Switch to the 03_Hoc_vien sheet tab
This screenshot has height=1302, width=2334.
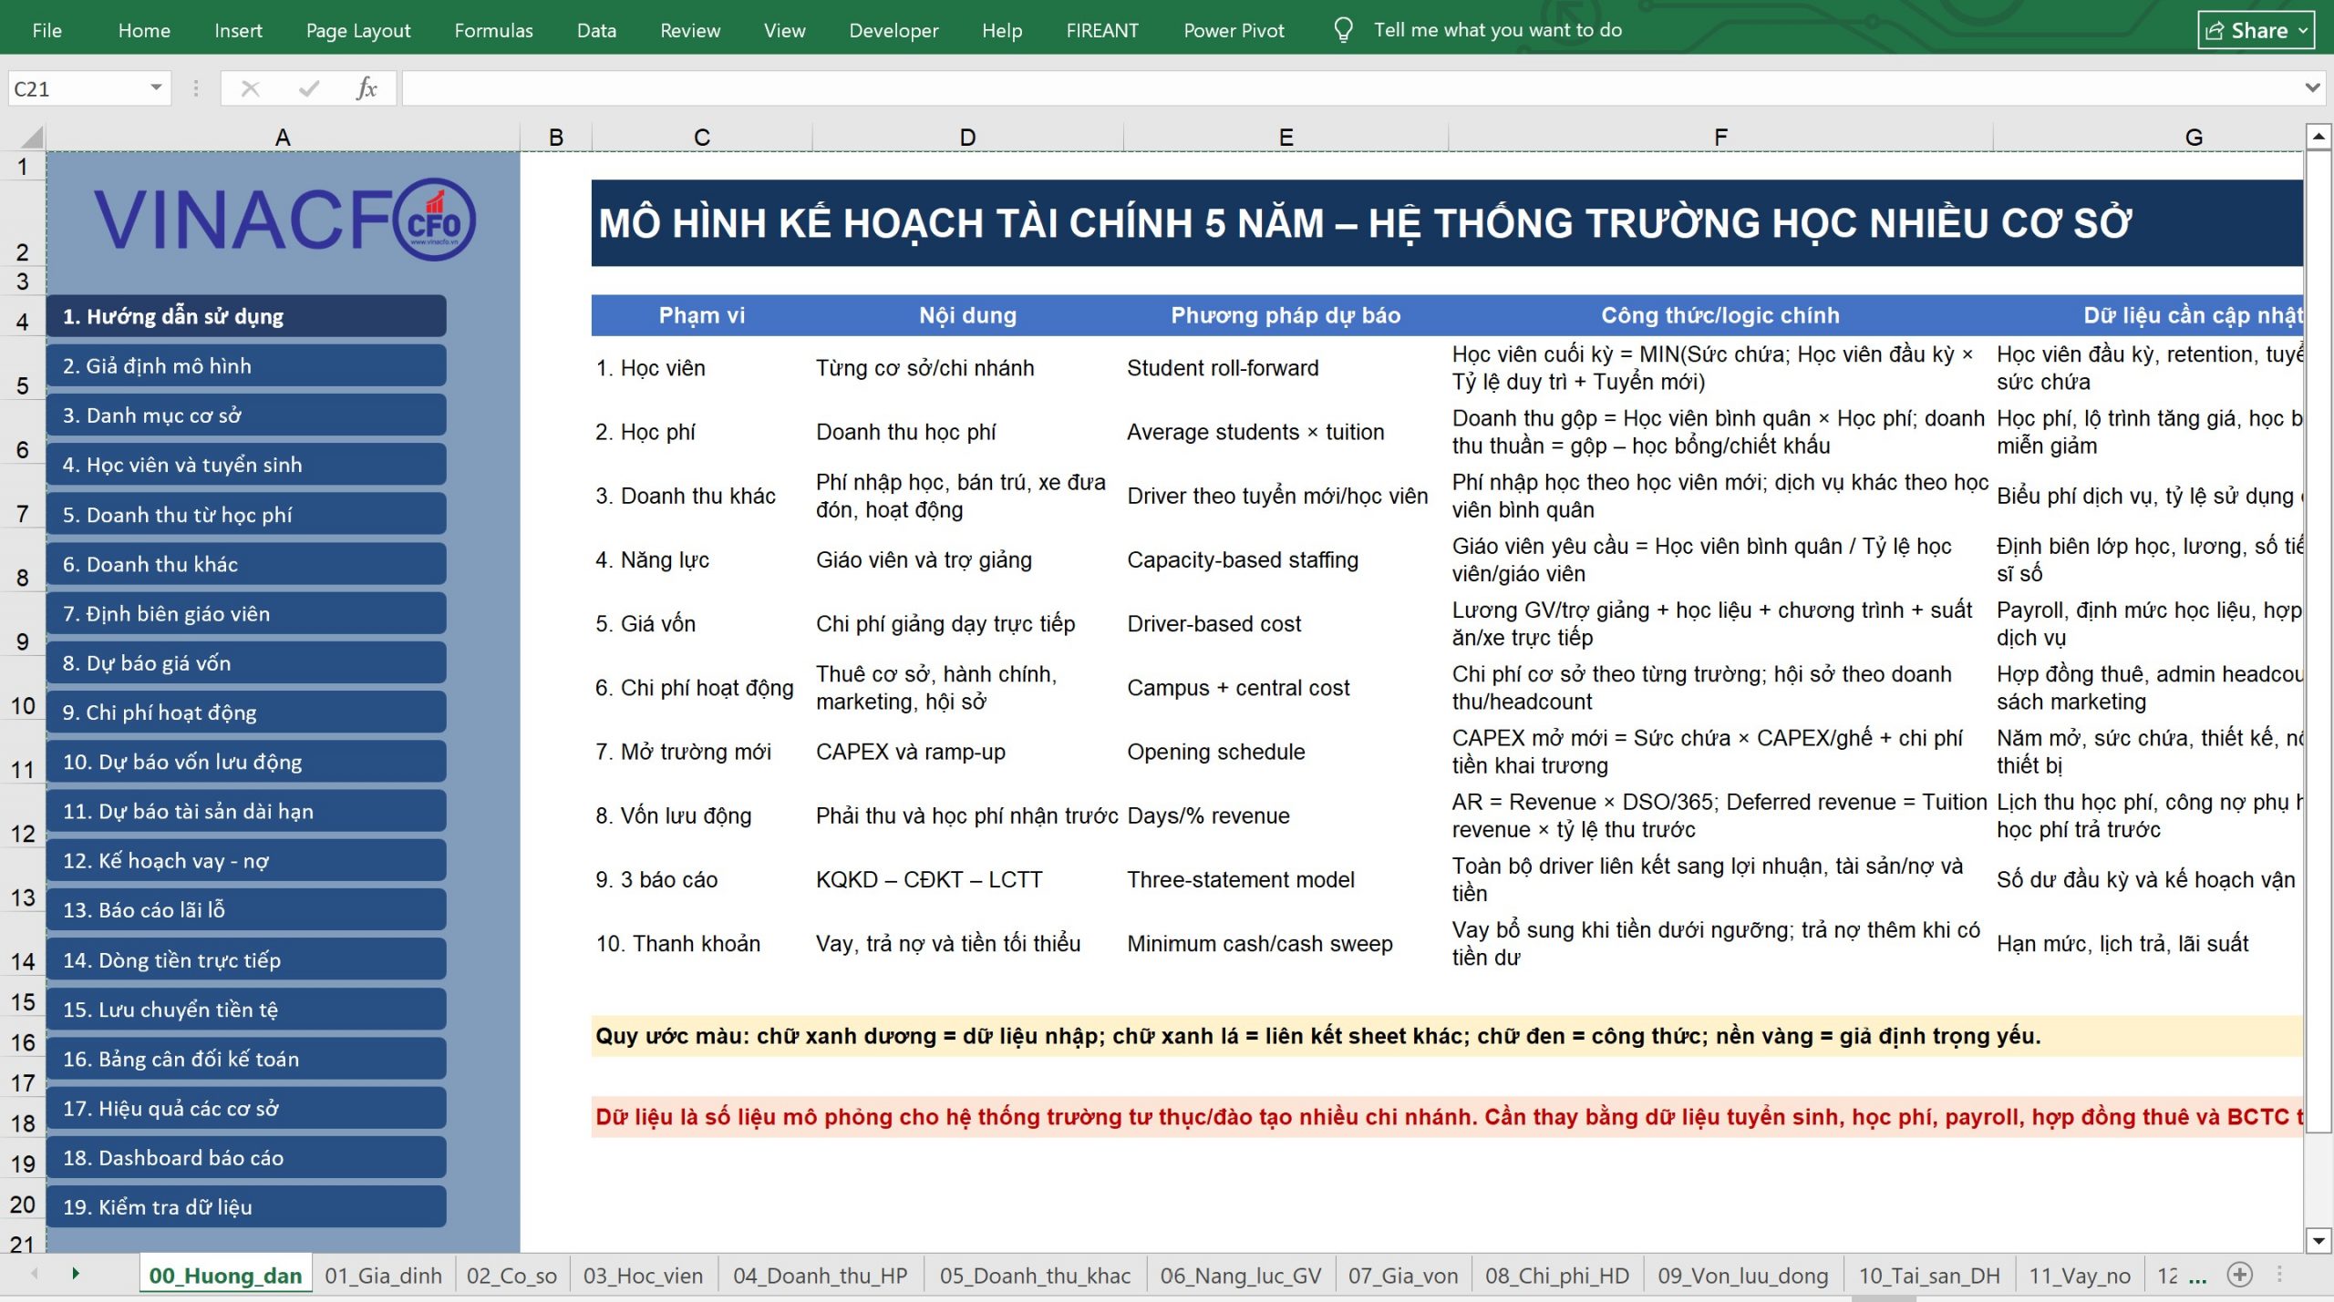[643, 1276]
